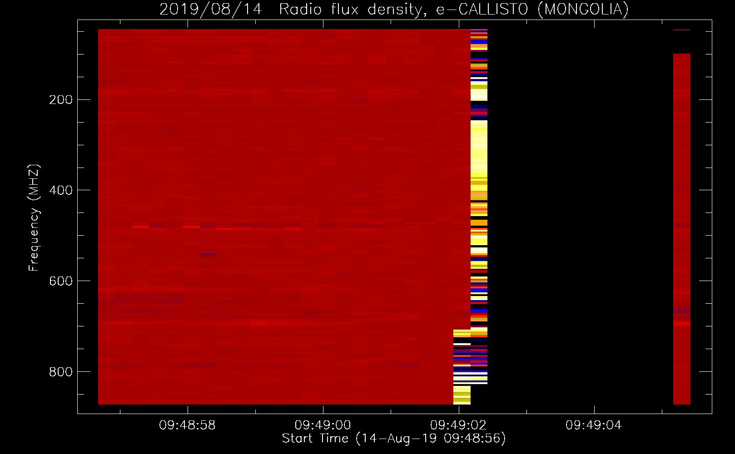The height and width of the screenshot is (454, 735).
Task: Click the 09:49:02 time tick label
Action: (458, 425)
